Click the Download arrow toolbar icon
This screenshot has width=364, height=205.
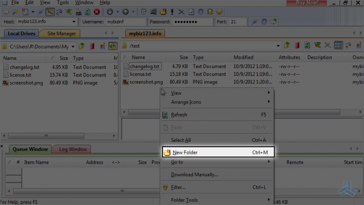coord(110,12)
